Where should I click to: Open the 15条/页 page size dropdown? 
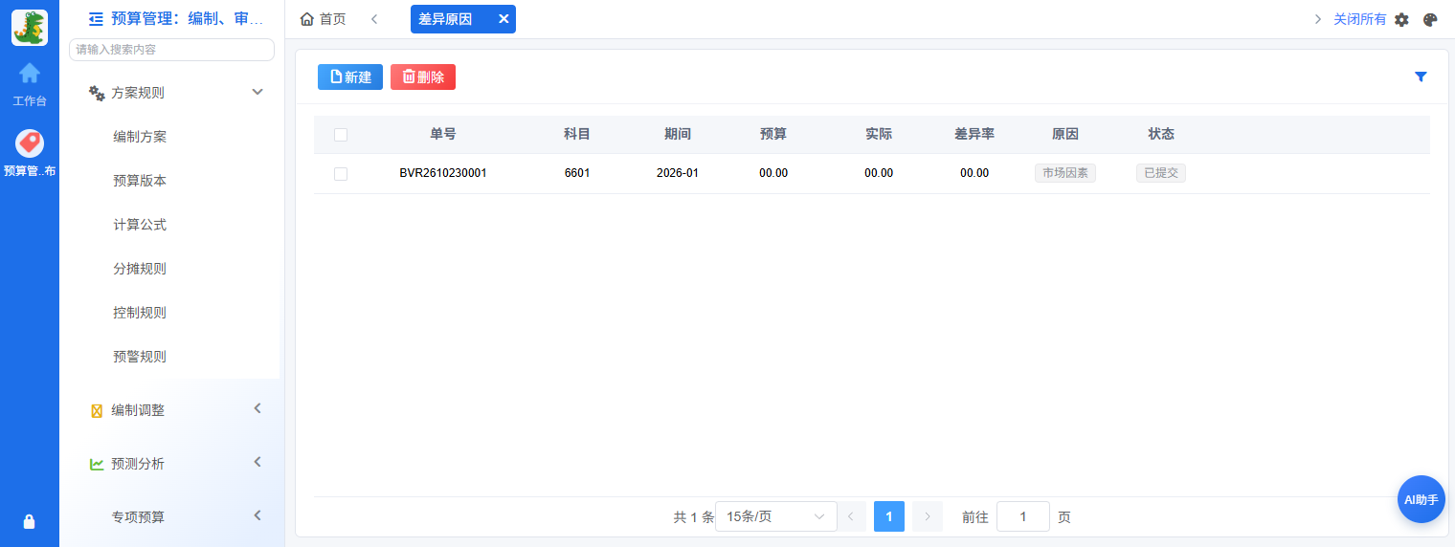[x=776, y=516]
